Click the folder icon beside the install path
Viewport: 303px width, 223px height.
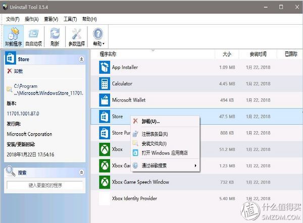click(9, 89)
